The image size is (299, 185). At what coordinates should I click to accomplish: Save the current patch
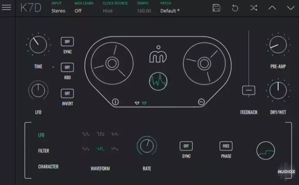click(216, 8)
